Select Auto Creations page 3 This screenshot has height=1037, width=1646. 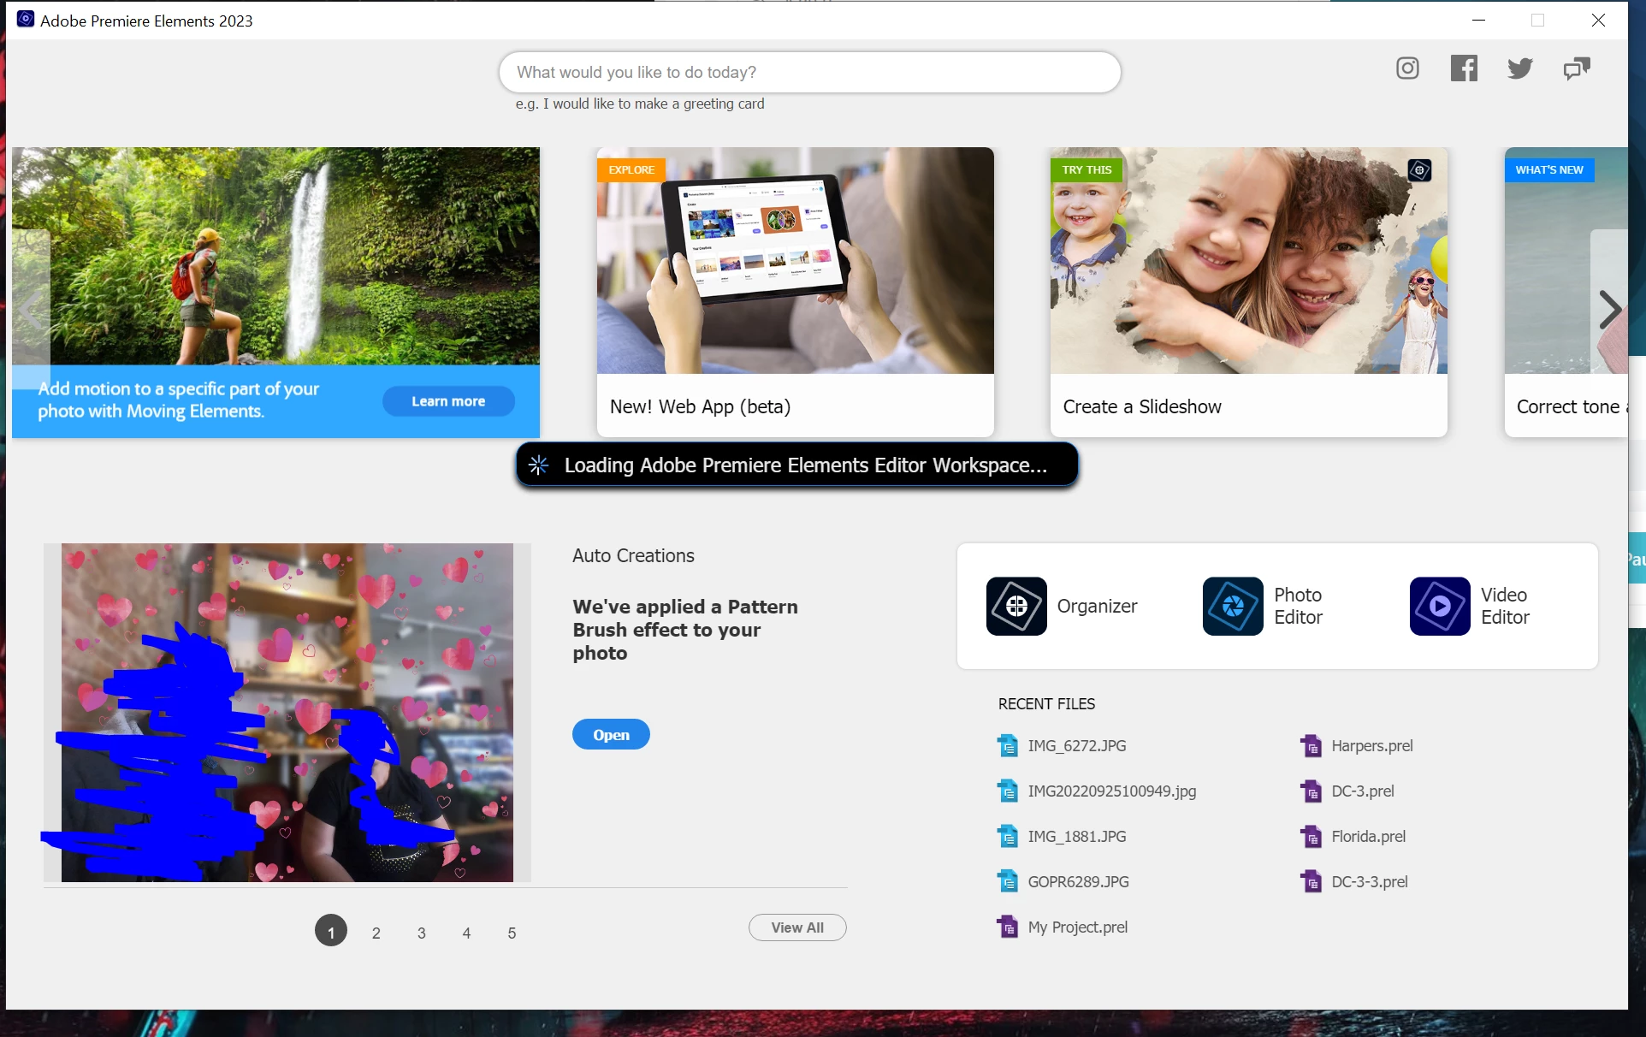tap(421, 933)
